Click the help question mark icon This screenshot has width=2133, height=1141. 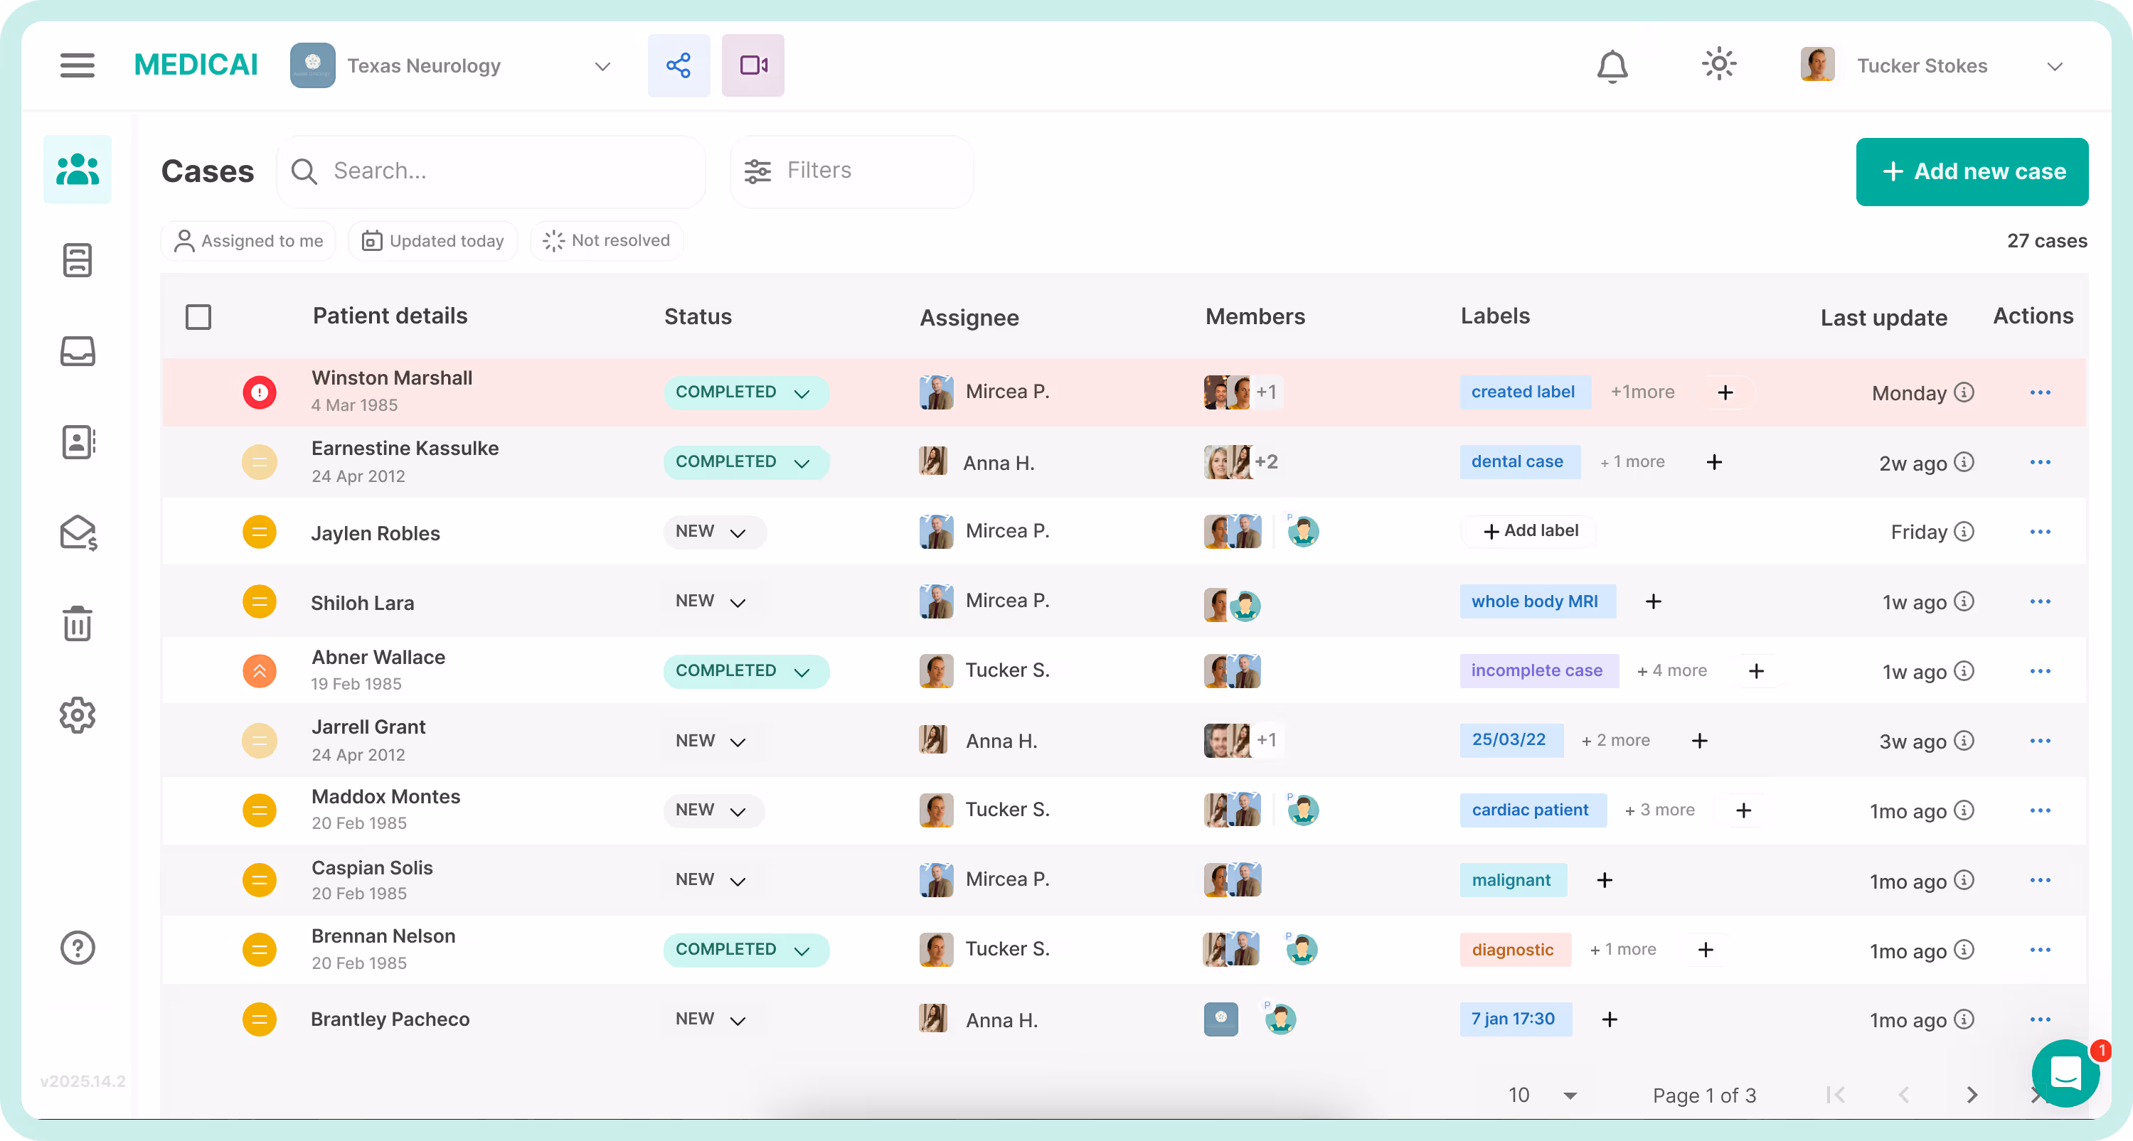(77, 948)
